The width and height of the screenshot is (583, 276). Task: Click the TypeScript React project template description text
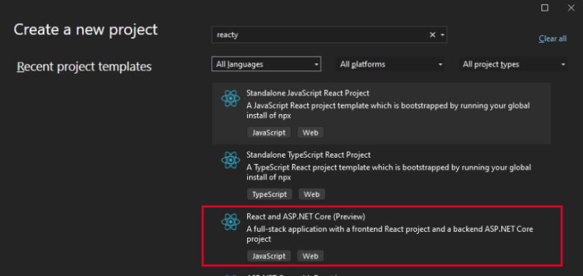pyautogui.click(x=389, y=172)
